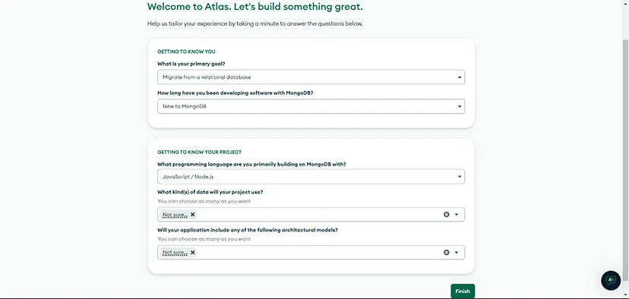This screenshot has height=299, width=629.
Task: Expand the data kinds dropdown arrow
Action: [x=457, y=215]
